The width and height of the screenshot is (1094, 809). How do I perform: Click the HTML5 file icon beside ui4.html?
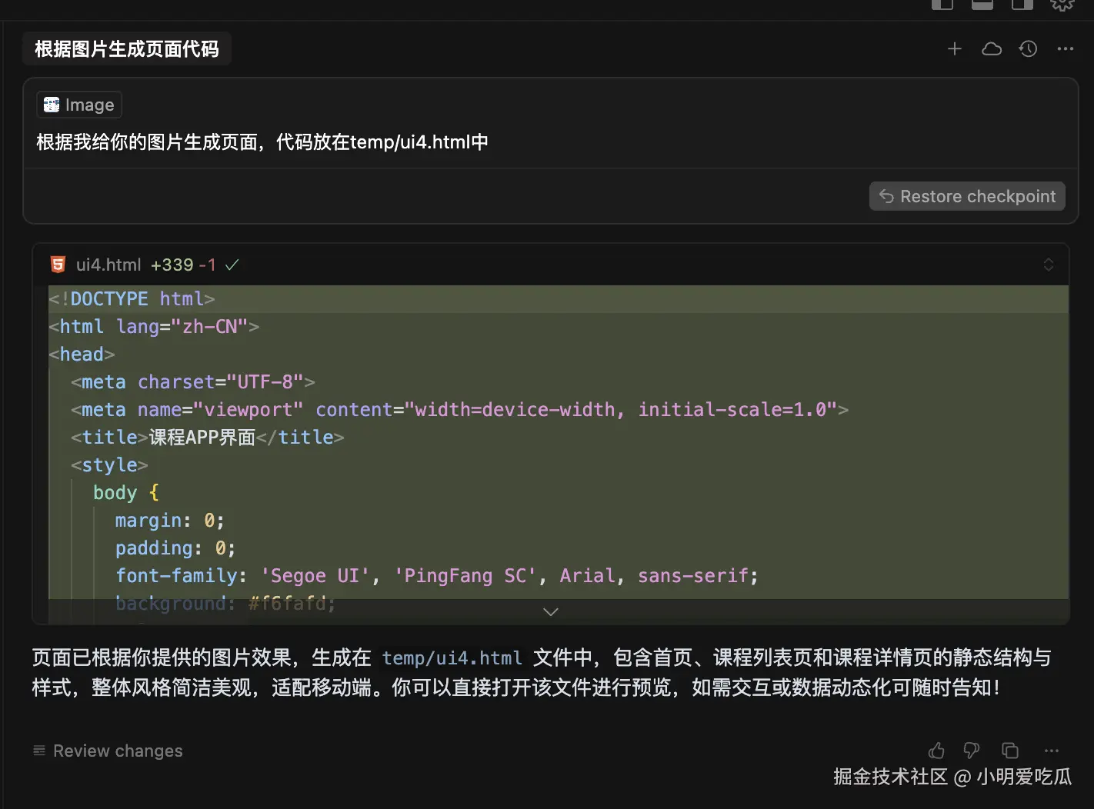tap(58, 265)
